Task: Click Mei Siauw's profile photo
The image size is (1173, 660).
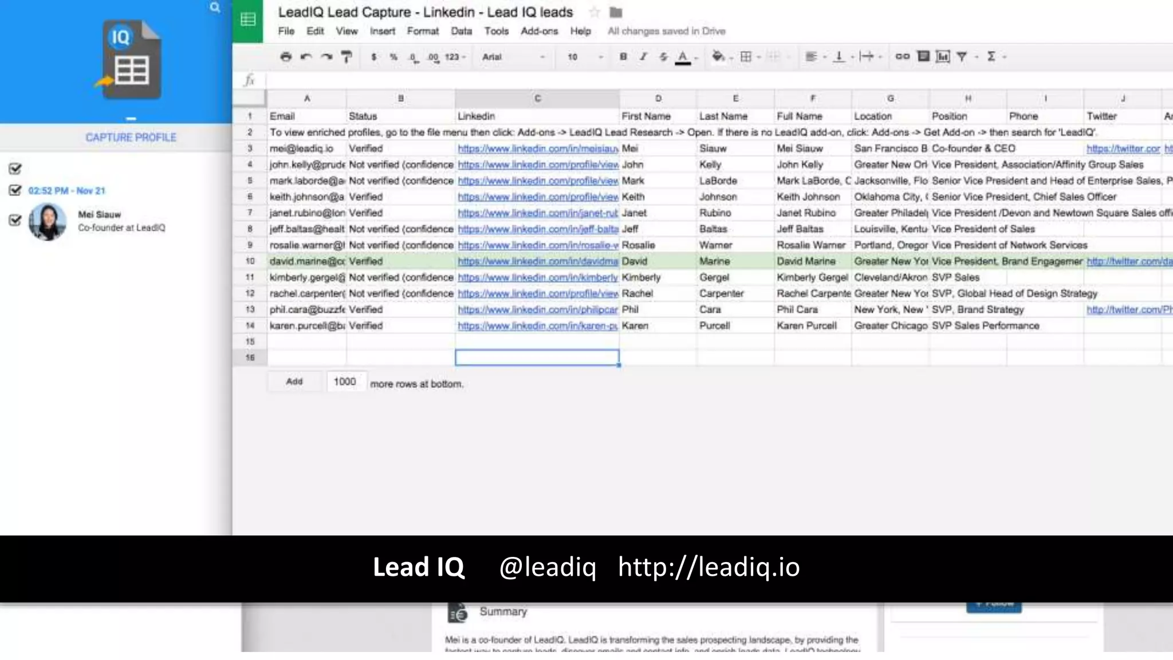Action: pyautogui.click(x=48, y=222)
